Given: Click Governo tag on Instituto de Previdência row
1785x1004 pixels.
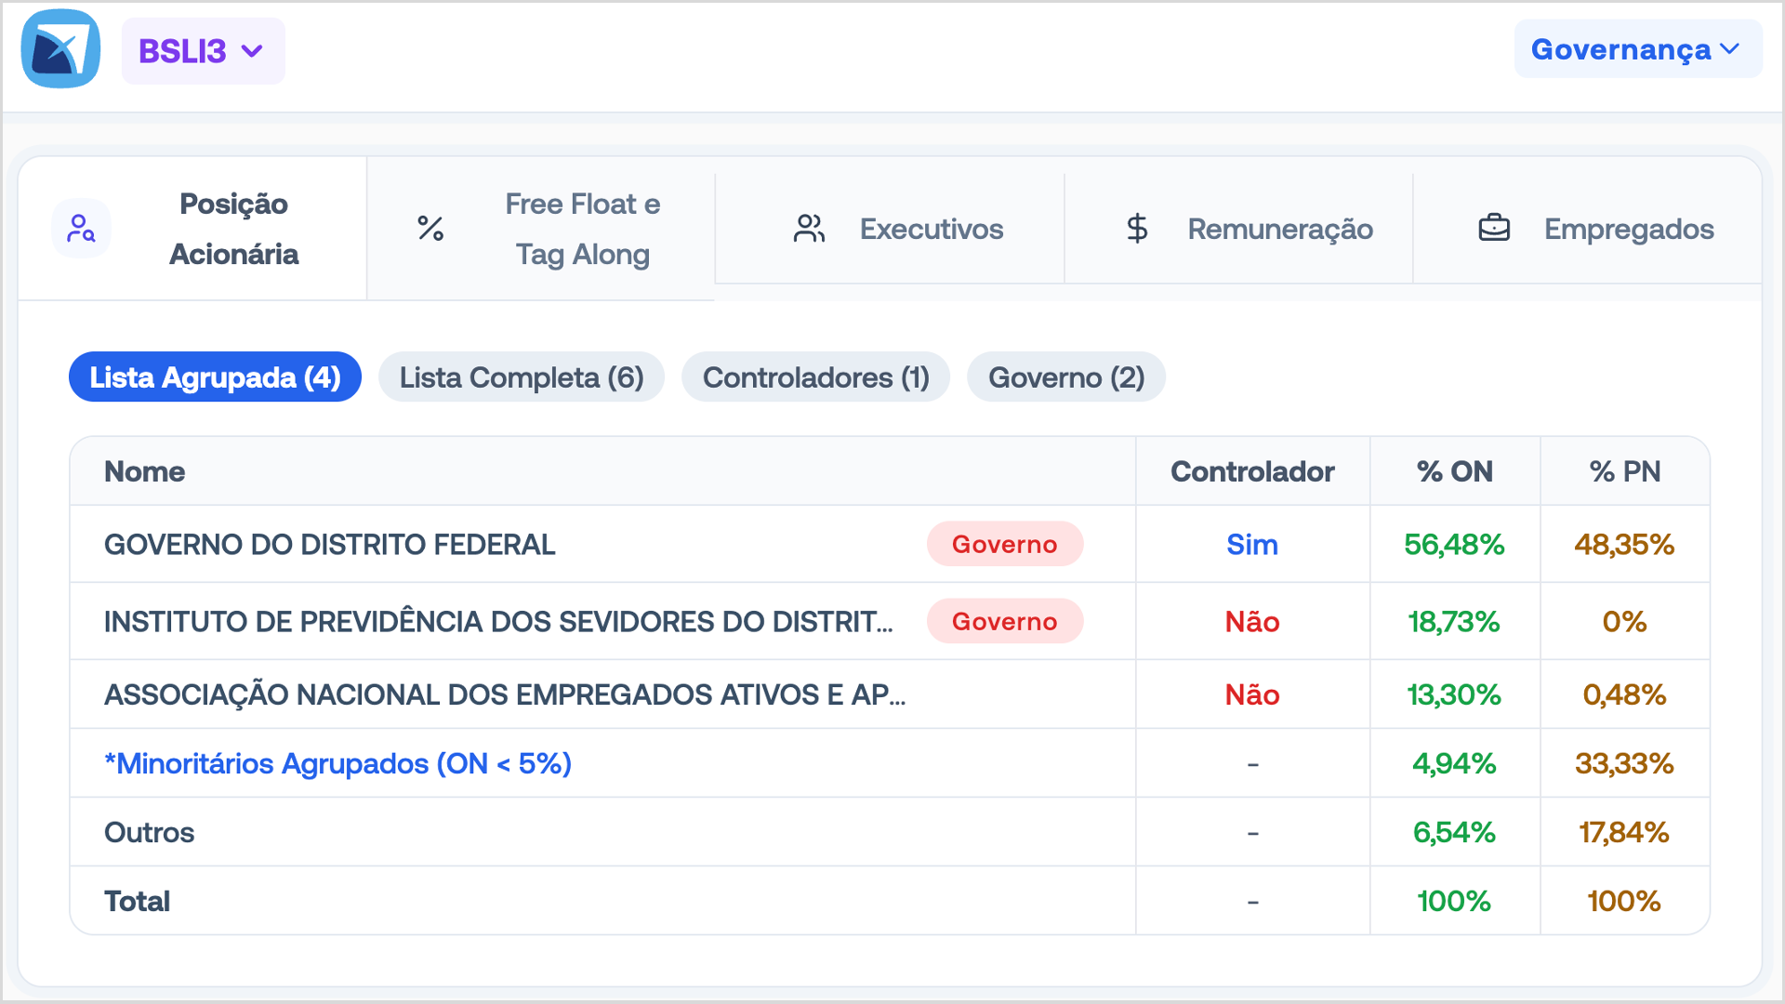Looking at the screenshot, I should pos(1004,622).
